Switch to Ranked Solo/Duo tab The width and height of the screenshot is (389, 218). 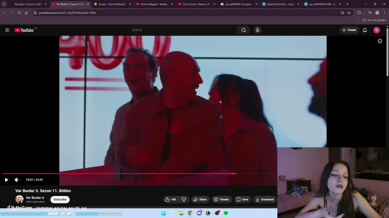[281, 4]
